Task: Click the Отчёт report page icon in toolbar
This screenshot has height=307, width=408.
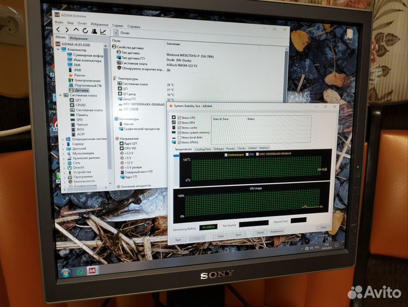Action: pyautogui.click(x=116, y=32)
